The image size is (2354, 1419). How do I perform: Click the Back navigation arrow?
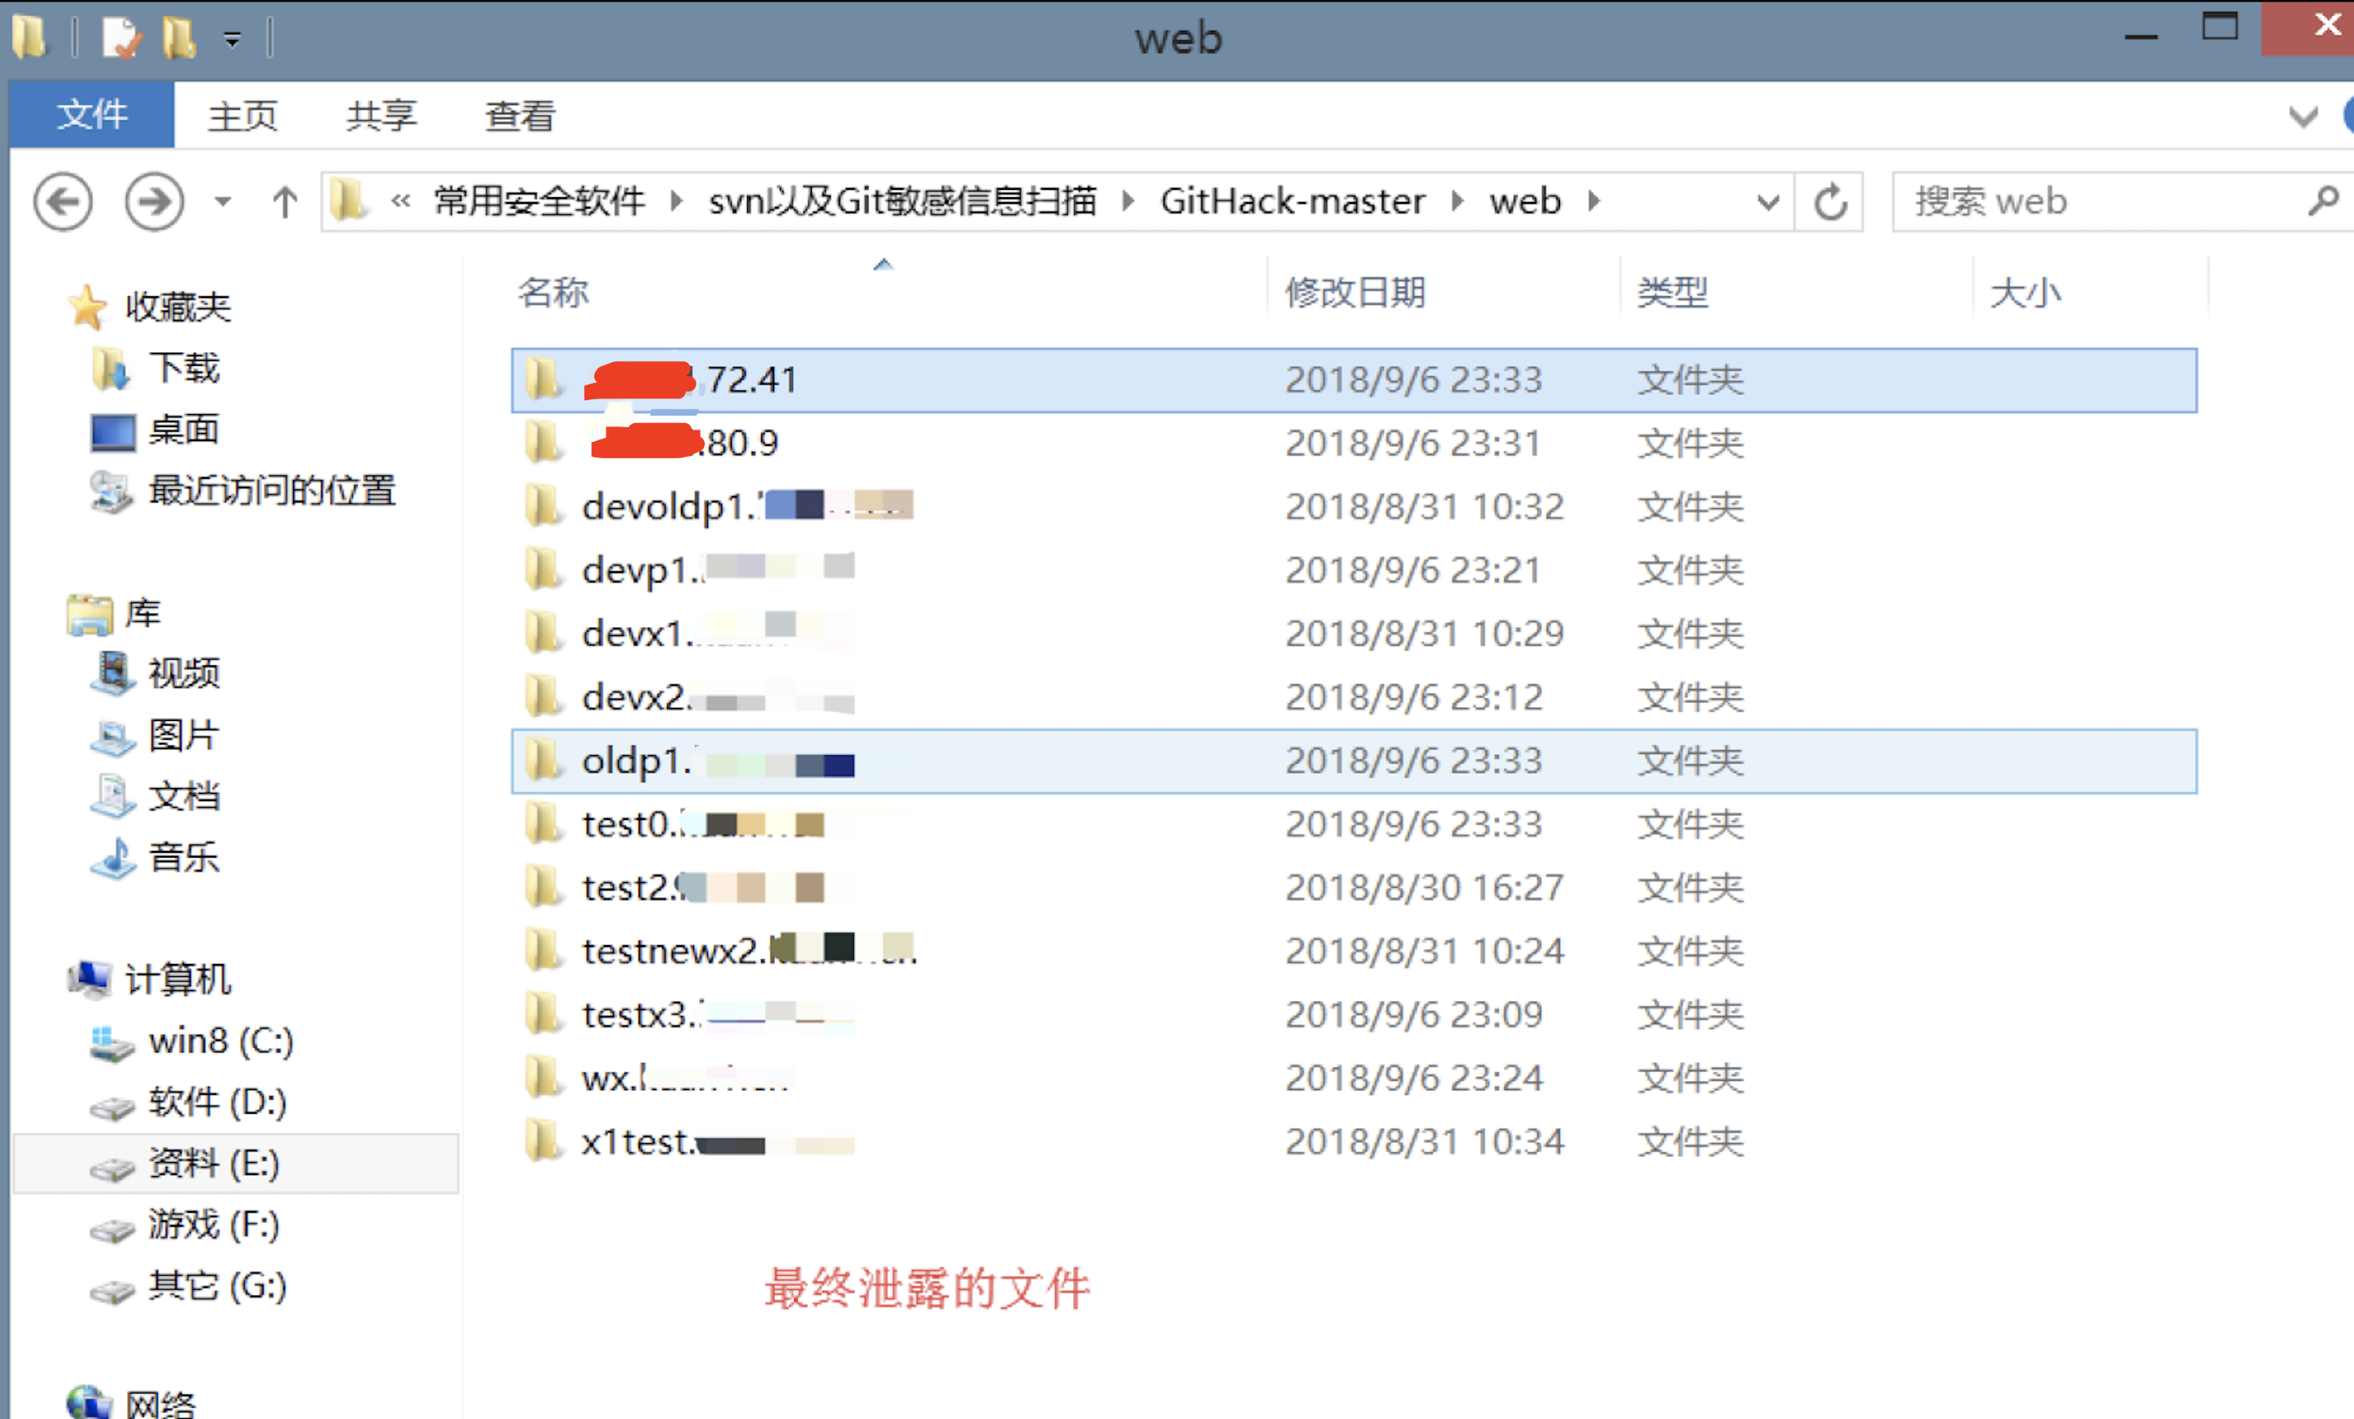coord(63,201)
